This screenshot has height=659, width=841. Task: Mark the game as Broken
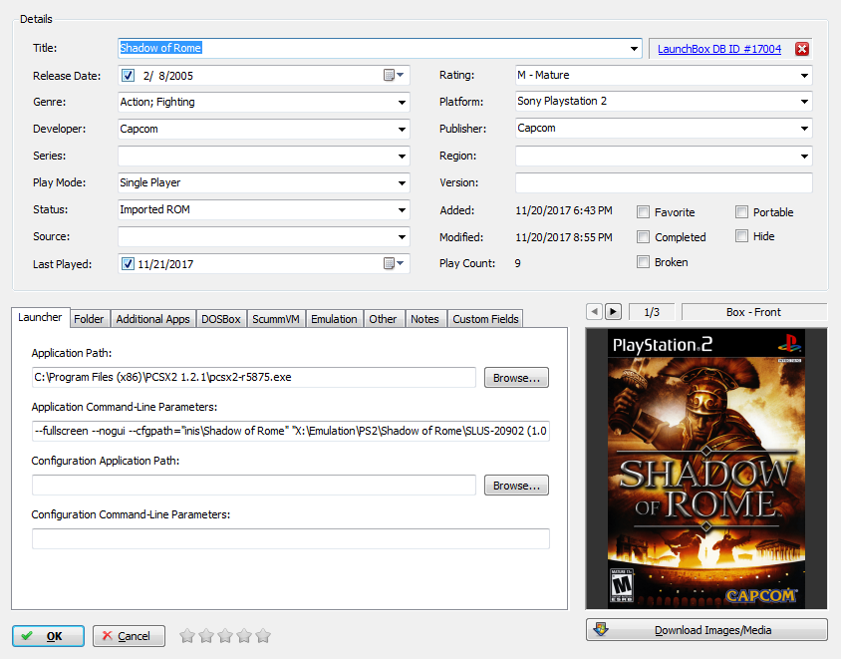click(643, 262)
